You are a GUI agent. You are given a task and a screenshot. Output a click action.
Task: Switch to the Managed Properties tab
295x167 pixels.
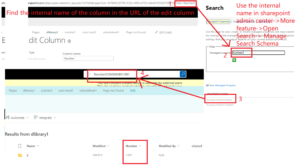pyautogui.click(x=218, y=22)
